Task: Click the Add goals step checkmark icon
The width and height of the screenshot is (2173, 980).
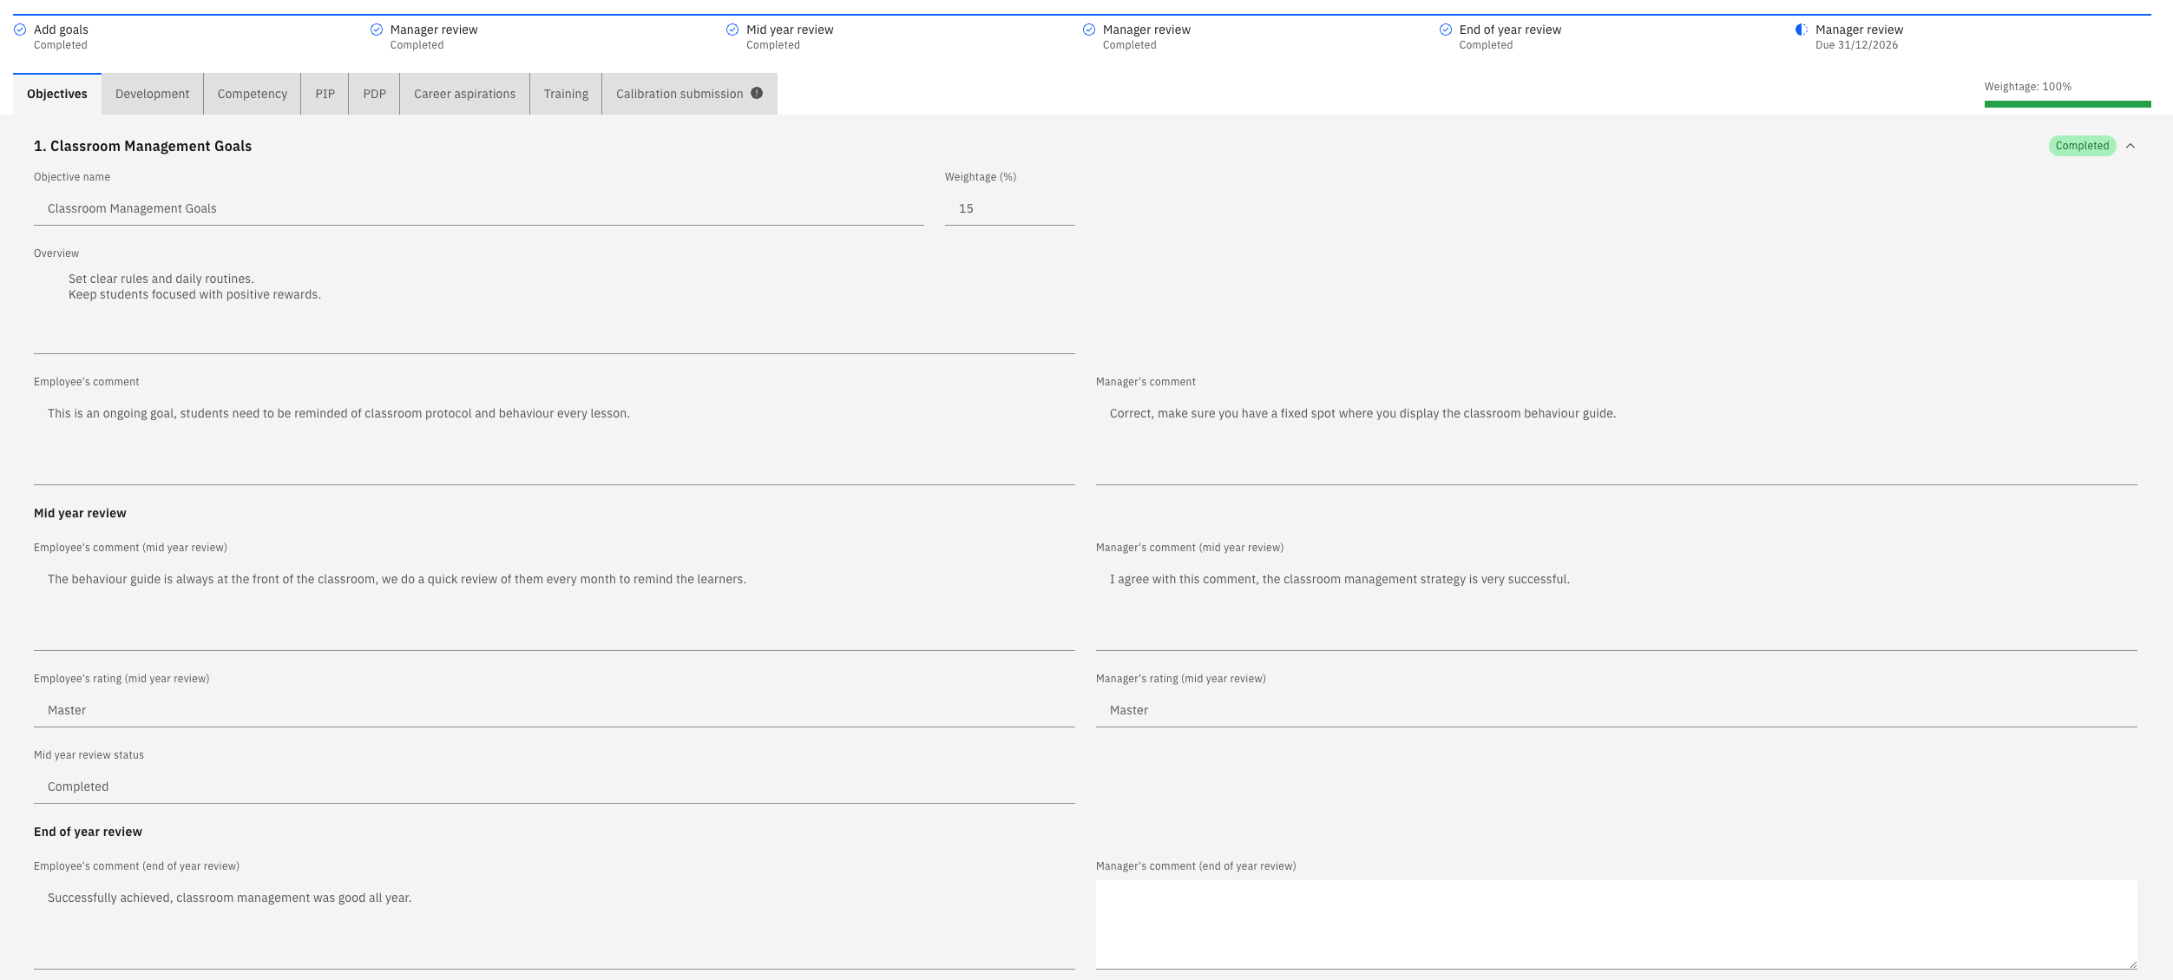Action: (20, 30)
